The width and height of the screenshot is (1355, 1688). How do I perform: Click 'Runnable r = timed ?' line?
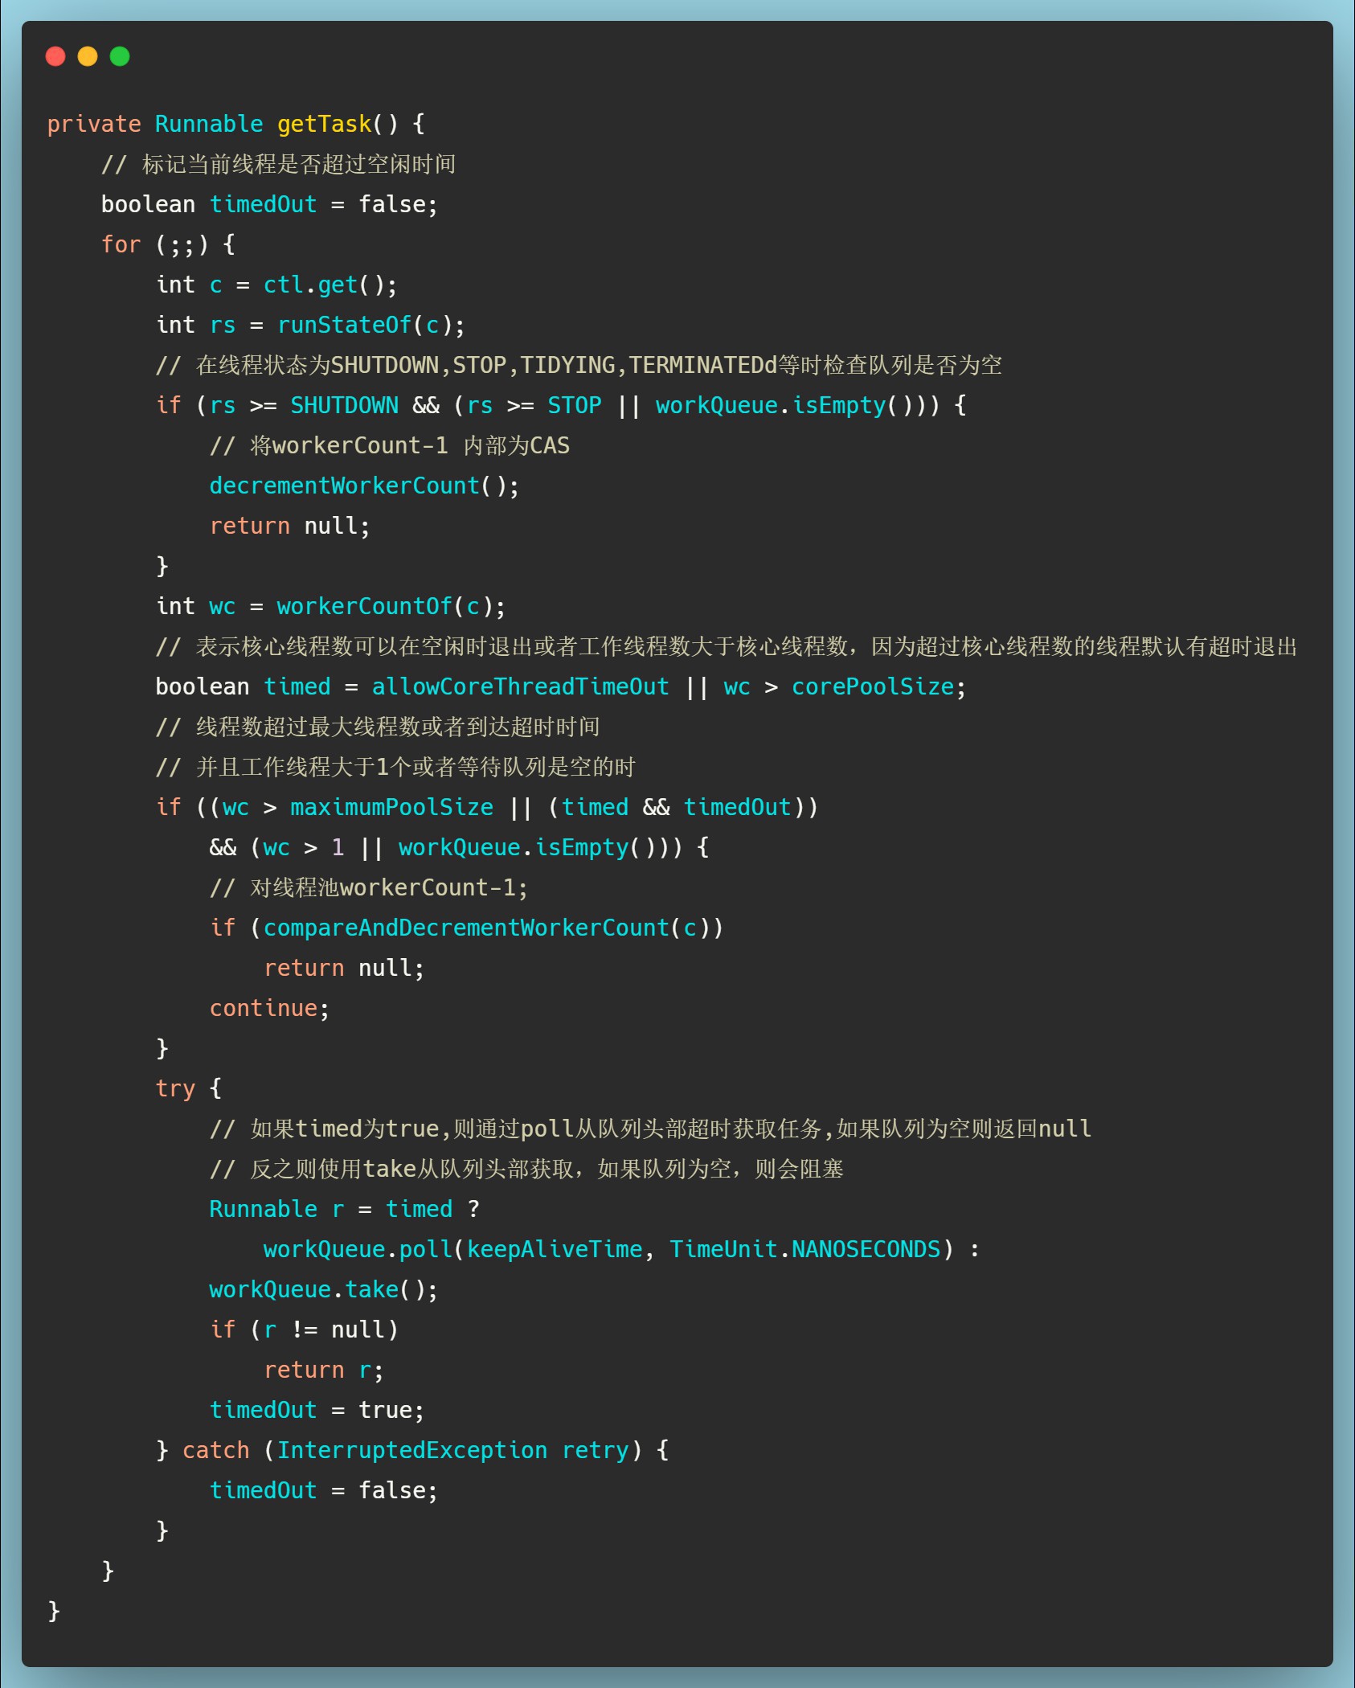pos(344,1209)
